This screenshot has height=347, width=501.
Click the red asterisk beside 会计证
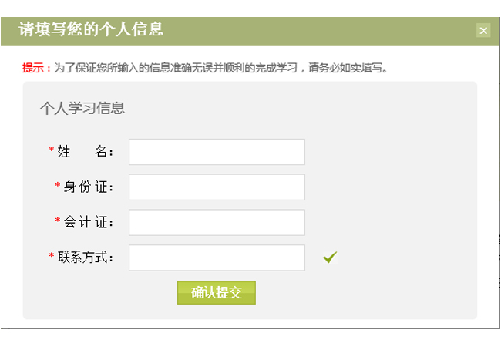tap(58, 220)
